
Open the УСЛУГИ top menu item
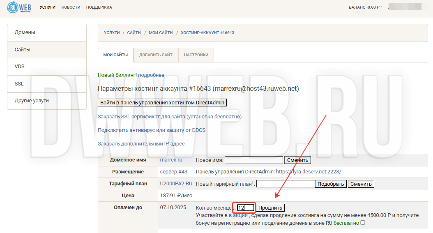click(47, 7)
